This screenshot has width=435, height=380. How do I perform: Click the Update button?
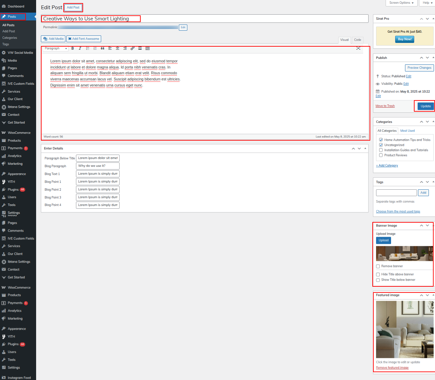pos(425,106)
